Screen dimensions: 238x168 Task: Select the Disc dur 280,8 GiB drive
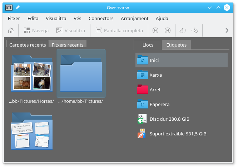point(169,119)
